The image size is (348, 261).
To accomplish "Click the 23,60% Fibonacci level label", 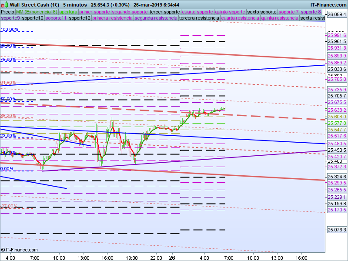I will [x=8, y=136].
